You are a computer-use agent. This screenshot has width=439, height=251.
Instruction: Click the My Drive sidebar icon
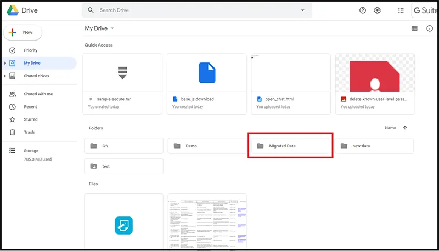[x=12, y=63]
